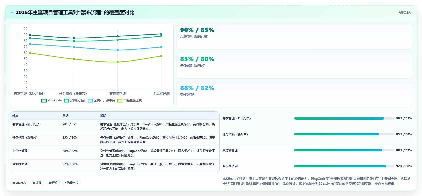The height and width of the screenshot is (196, 422).
Task: Toggle the 某国际竞品 legend swatch
Action: tap(66, 101)
